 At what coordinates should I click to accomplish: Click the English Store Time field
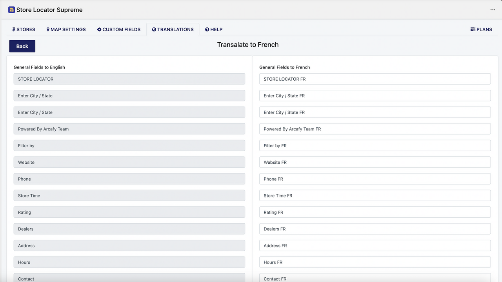pos(129,195)
